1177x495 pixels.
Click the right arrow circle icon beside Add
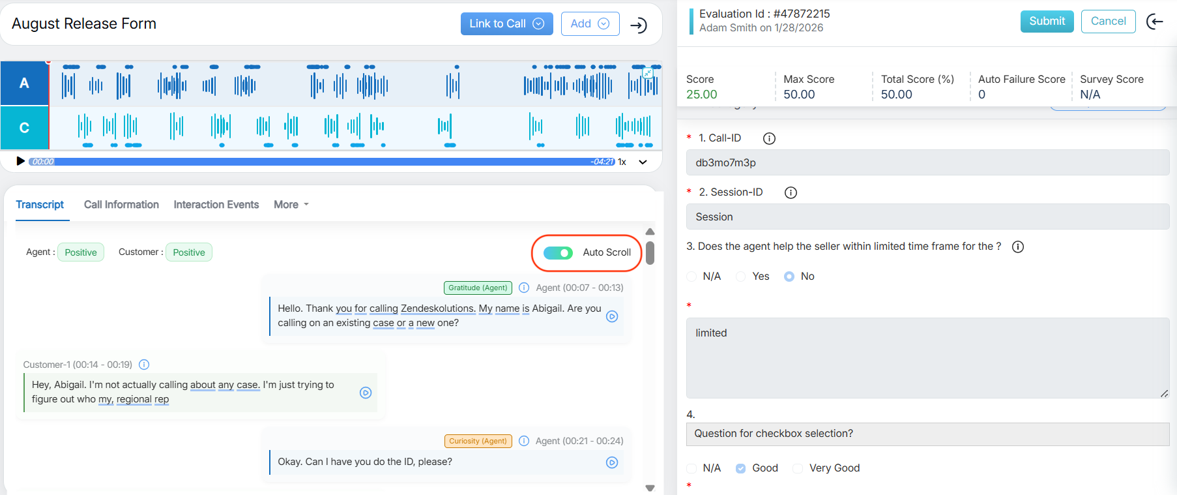[x=639, y=25]
